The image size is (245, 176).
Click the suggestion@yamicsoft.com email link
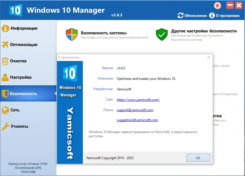(x=137, y=120)
